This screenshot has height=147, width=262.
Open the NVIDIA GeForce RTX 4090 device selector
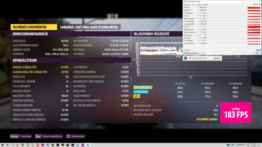coord(194,53)
